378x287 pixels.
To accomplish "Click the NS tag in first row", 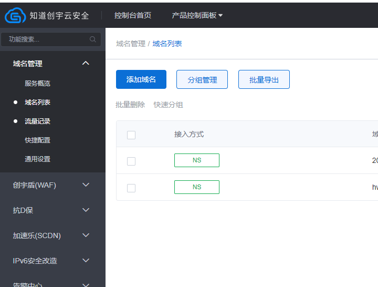I will pos(197,160).
